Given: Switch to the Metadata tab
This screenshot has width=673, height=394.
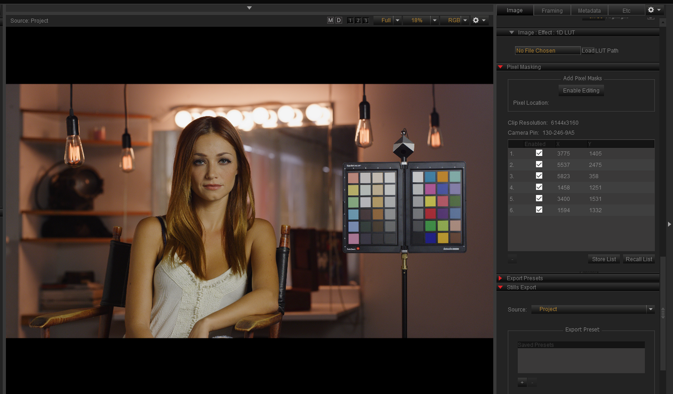Looking at the screenshot, I should click(x=589, y=11).
